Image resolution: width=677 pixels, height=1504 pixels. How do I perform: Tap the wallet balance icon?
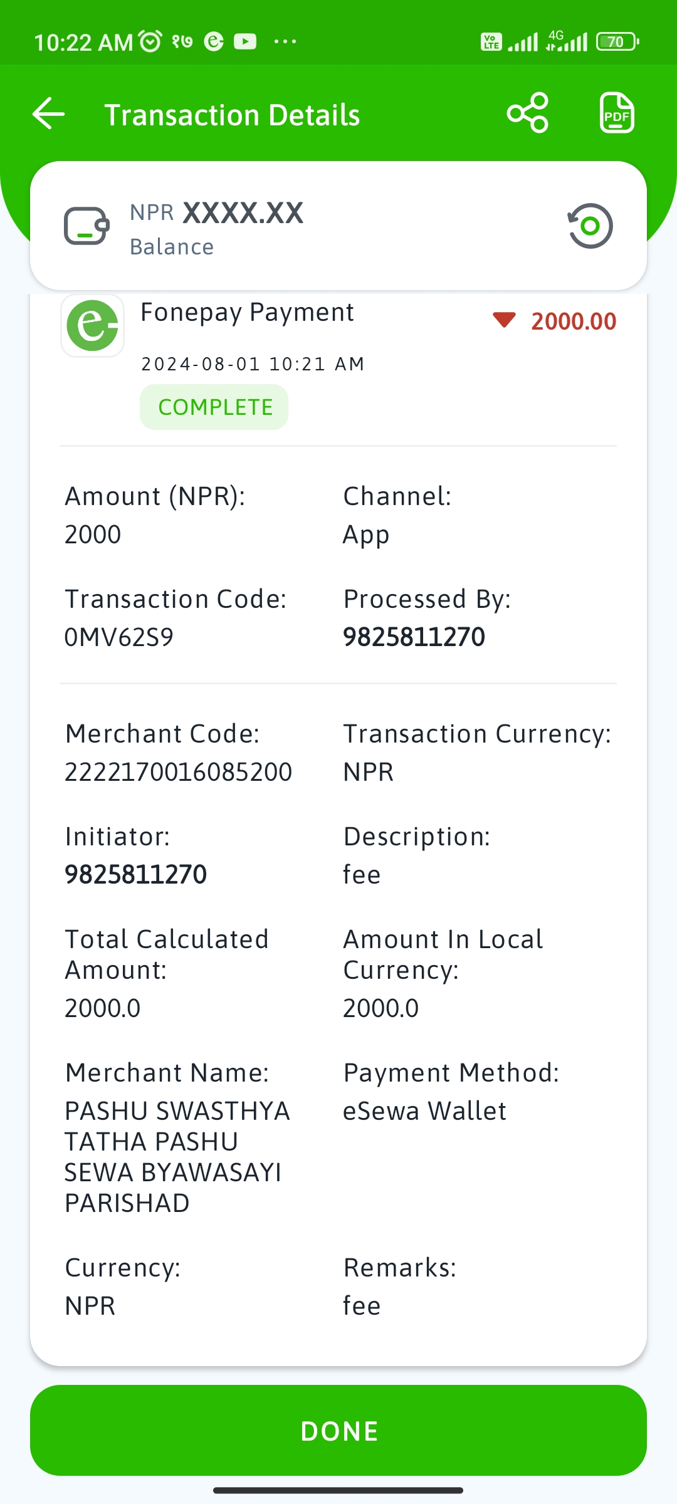pos(87,226)
